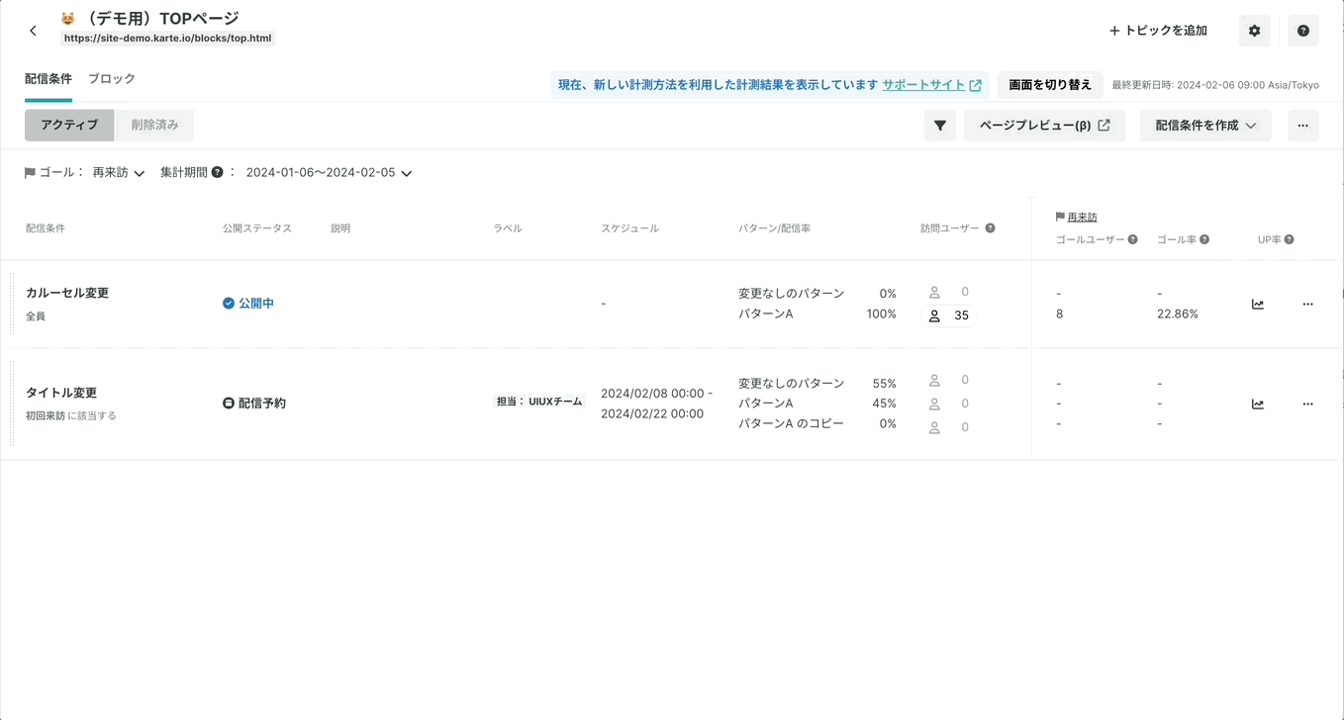Screen dimensions: 1344x720
Task: Click the site-demo.karte.io URL
Action: click(167, 39)
